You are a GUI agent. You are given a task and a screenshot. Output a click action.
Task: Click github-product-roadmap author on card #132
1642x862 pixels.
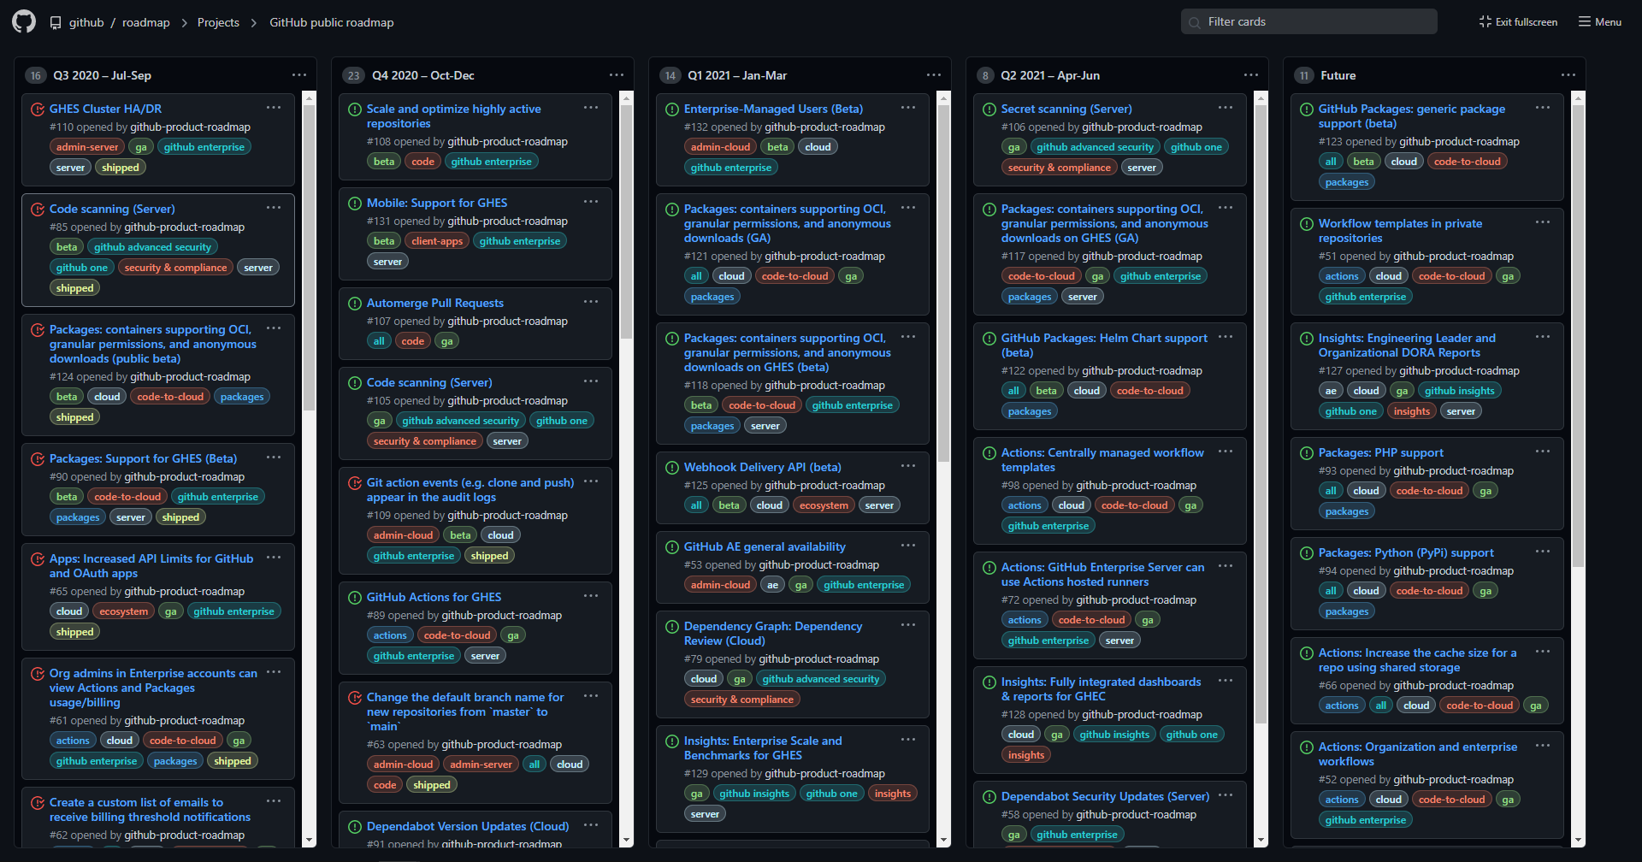[825, 127]
